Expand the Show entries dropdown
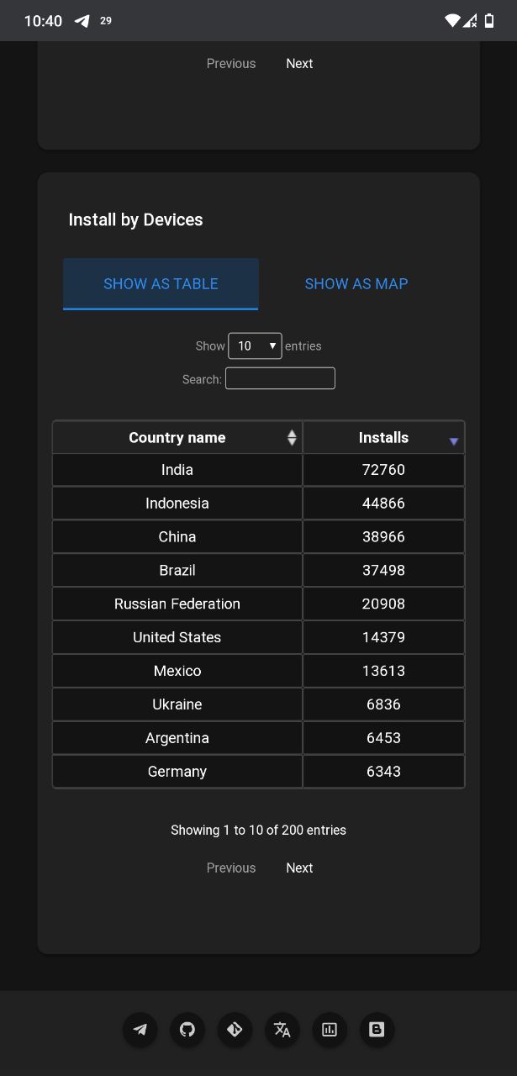Viewport: 517px width, 1076px height. tap(255, 345)
